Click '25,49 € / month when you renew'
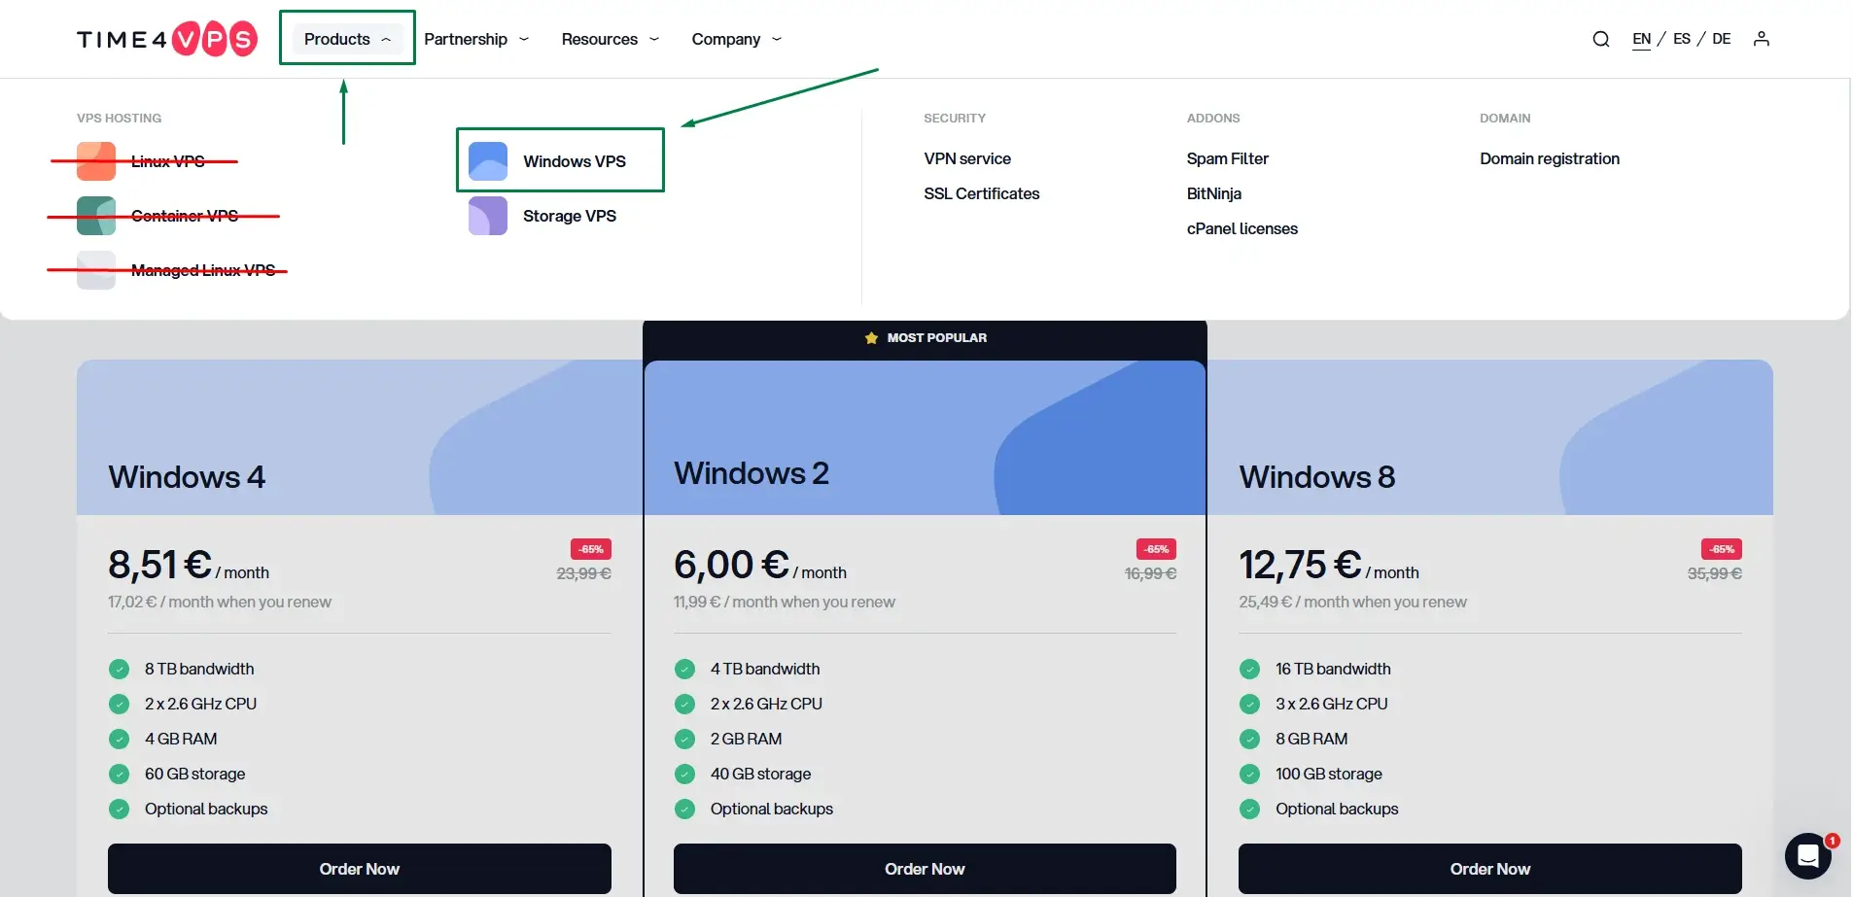The image size is (1853, 897). [x=1353, y=602]
